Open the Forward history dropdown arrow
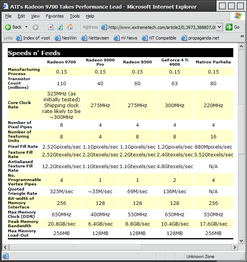The image size is (247, 262). 43,27
